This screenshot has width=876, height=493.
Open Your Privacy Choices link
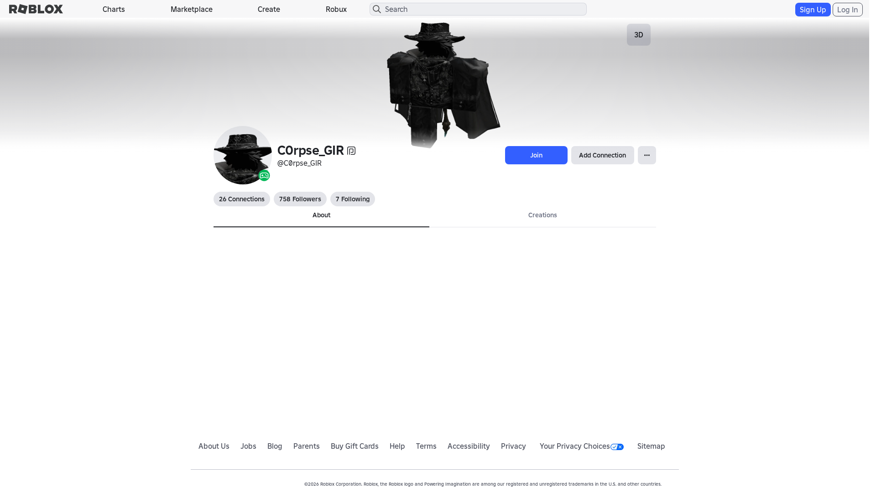(582, 446)
